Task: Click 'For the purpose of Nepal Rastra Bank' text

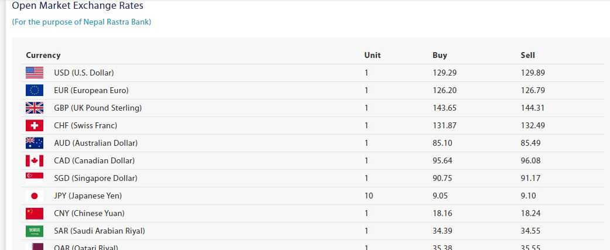Action: [x=81, y=22]
